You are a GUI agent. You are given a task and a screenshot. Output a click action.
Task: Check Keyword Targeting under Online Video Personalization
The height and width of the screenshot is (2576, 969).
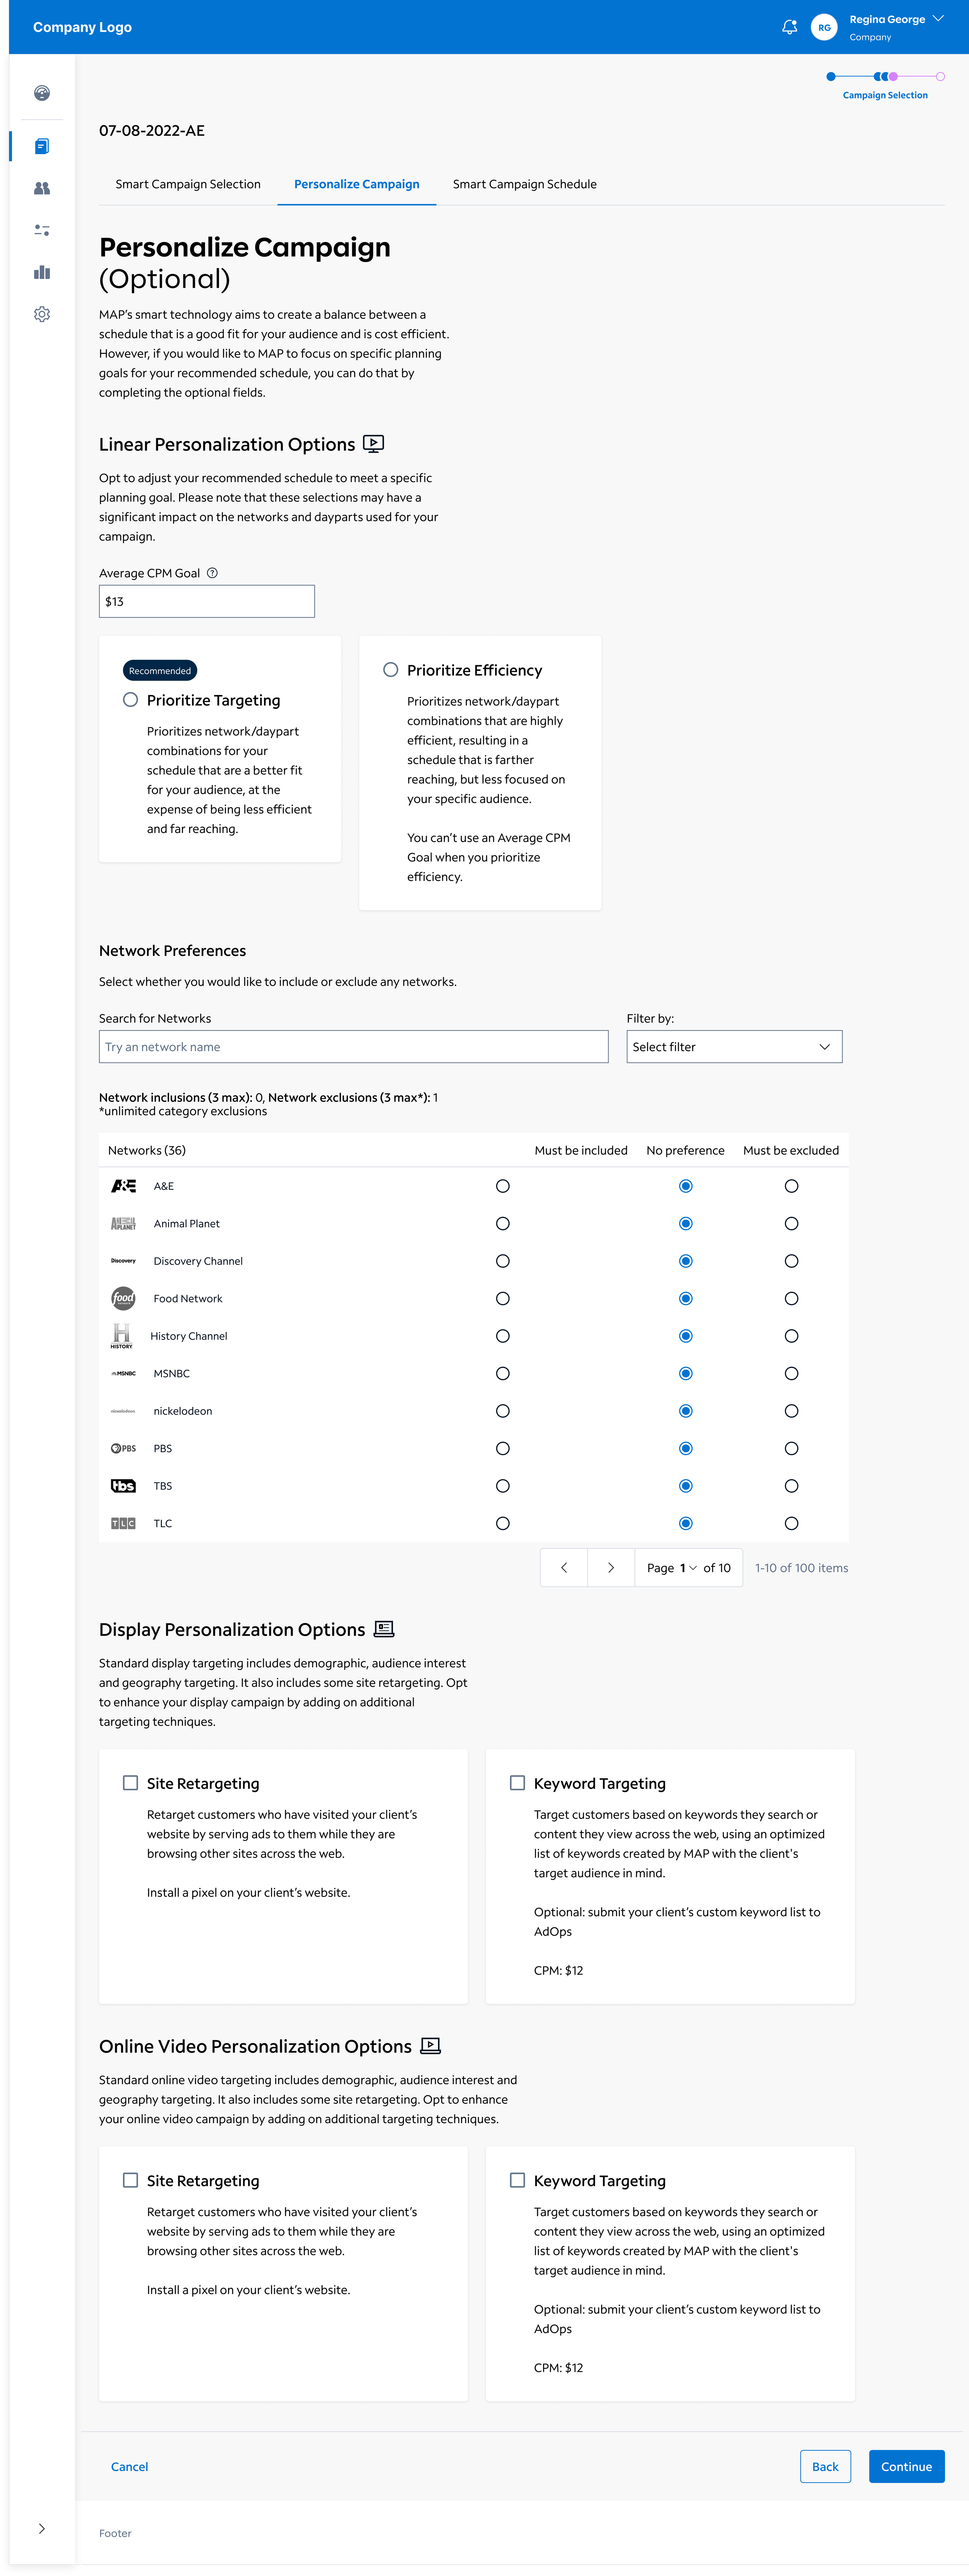pyautogui.click(x=518, y=2180)
